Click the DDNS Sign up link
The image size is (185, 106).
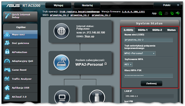click(89, 36)
